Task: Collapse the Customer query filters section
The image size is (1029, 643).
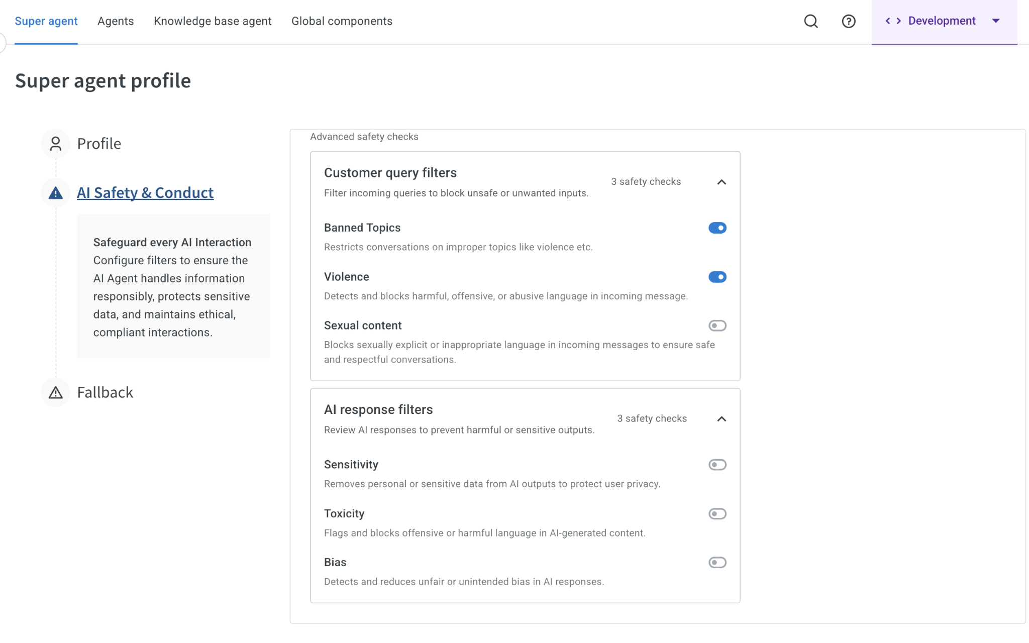Action: tap(722, 182)
